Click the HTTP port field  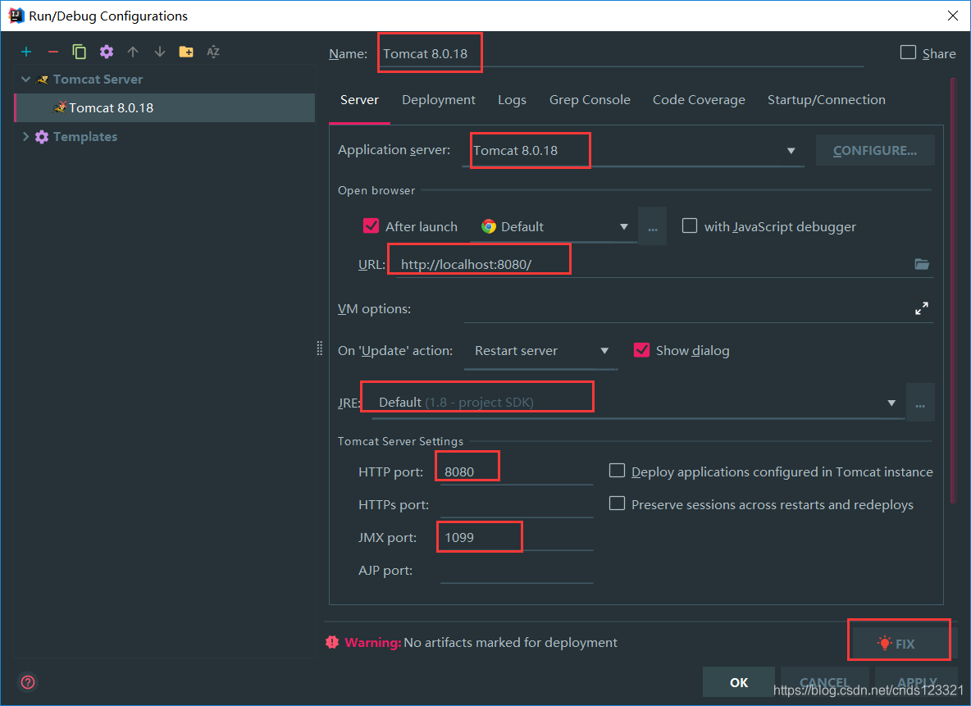517,471
